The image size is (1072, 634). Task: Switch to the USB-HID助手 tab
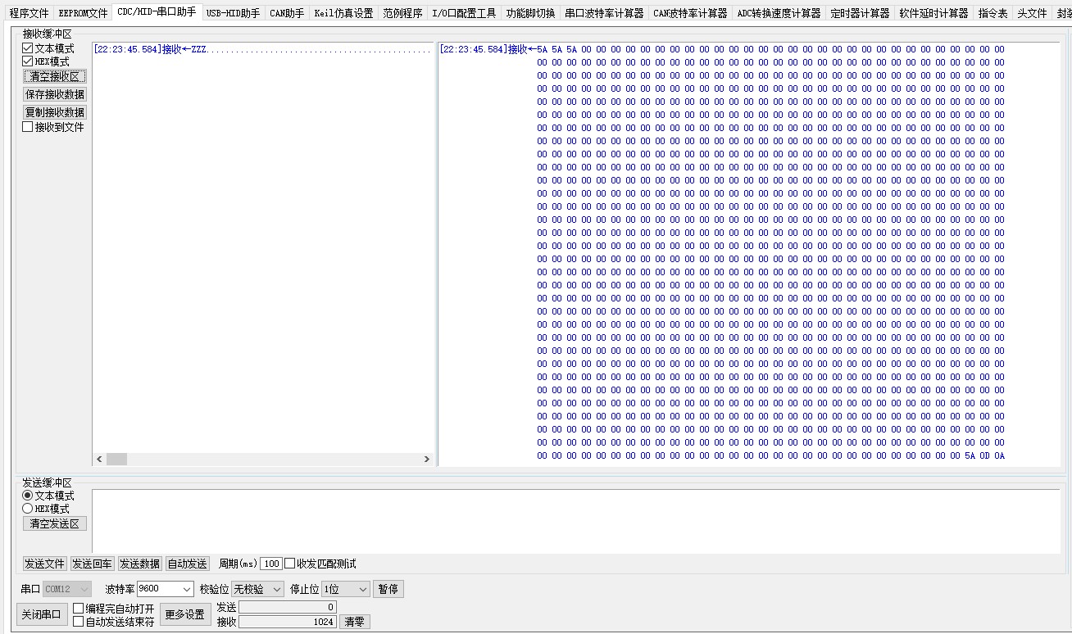(233, 13)
